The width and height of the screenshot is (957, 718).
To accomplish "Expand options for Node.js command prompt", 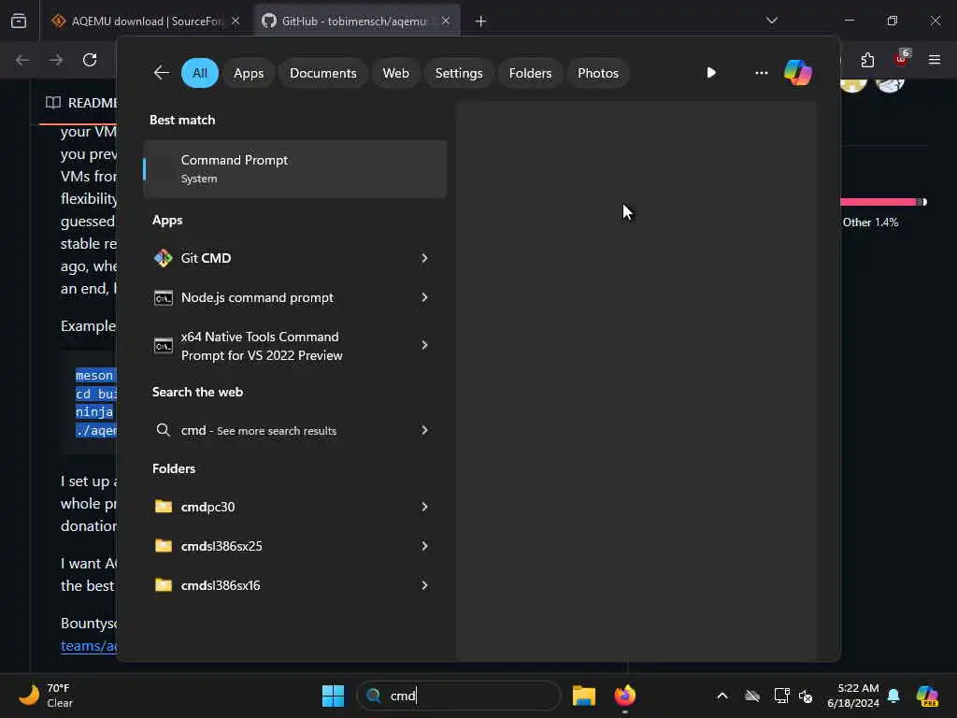I will [x=424, y=297].
